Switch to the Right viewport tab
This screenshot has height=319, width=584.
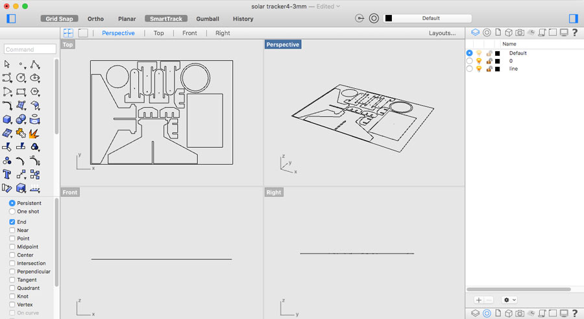(x=223, y=33)
